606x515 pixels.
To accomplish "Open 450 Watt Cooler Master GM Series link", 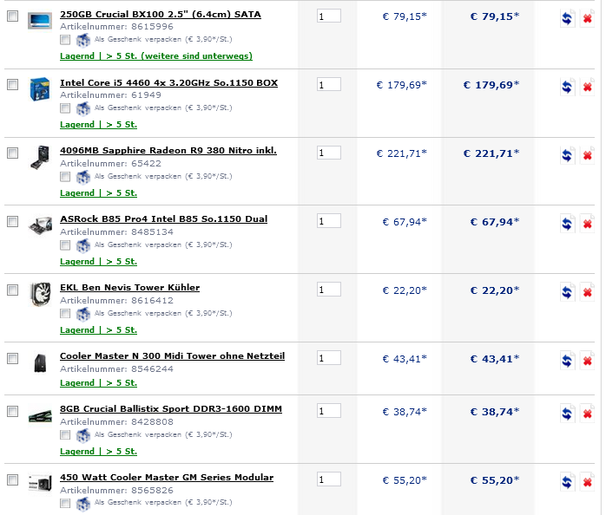I will [167, 478].
